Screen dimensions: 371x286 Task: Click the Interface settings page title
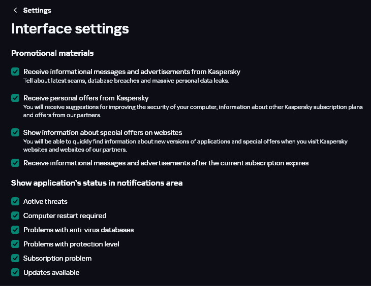pos(70,28)
